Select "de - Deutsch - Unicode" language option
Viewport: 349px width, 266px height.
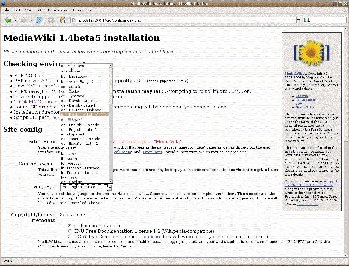84,110
